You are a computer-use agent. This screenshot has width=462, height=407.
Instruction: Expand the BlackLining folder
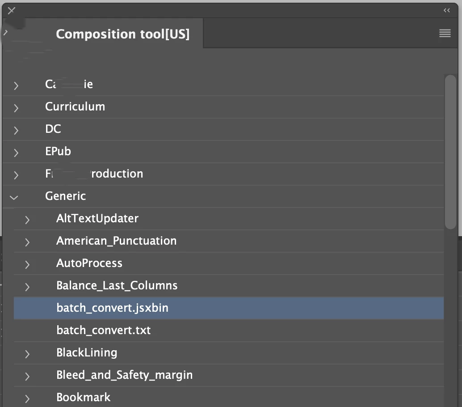click(x=27, y=353)
